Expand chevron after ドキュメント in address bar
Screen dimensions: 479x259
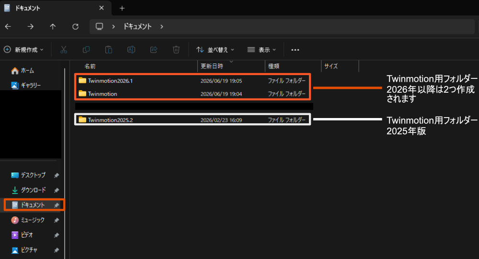161,26
